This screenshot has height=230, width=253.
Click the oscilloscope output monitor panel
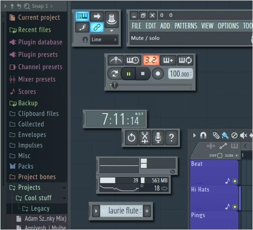pos(119,166)
